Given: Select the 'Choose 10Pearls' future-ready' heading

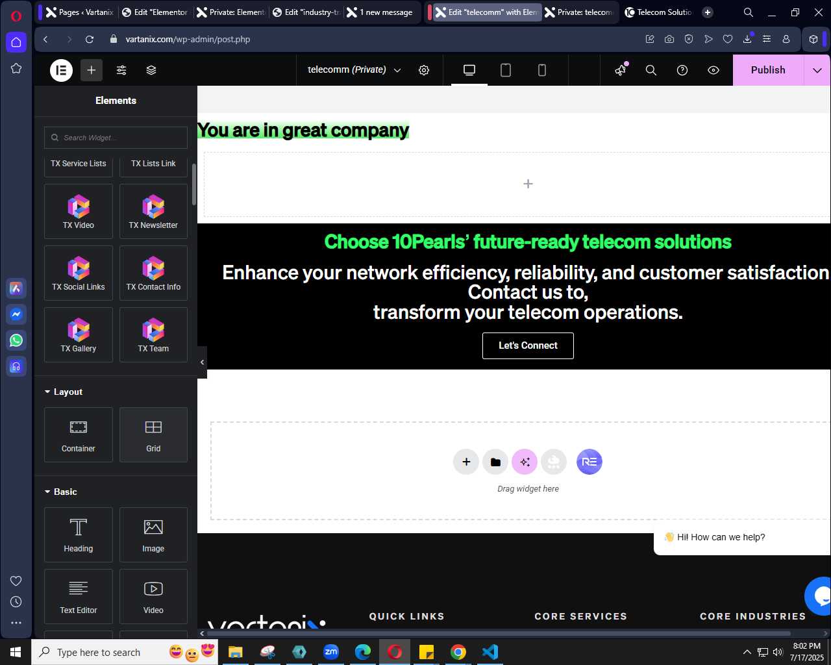Looking at the screenshot, I should 528,242.
